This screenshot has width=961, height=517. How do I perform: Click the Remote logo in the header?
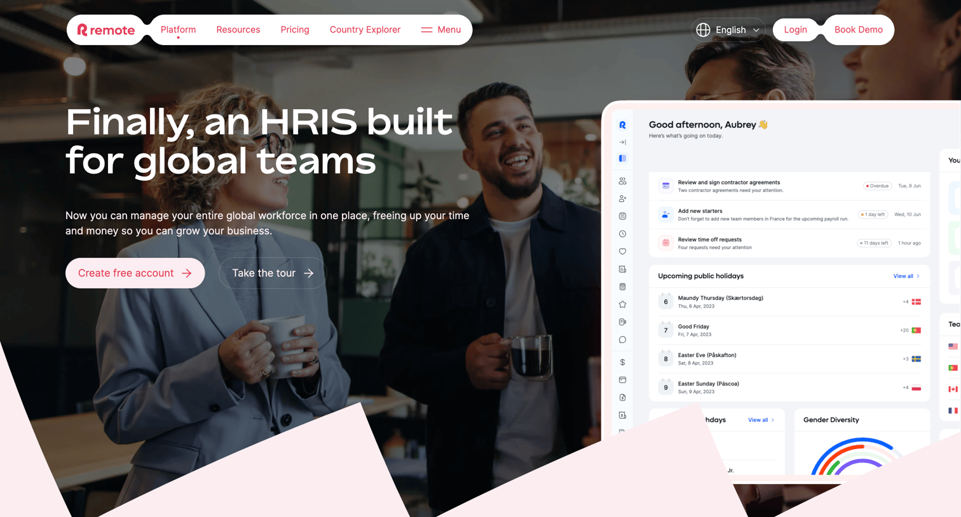(106, 30)
